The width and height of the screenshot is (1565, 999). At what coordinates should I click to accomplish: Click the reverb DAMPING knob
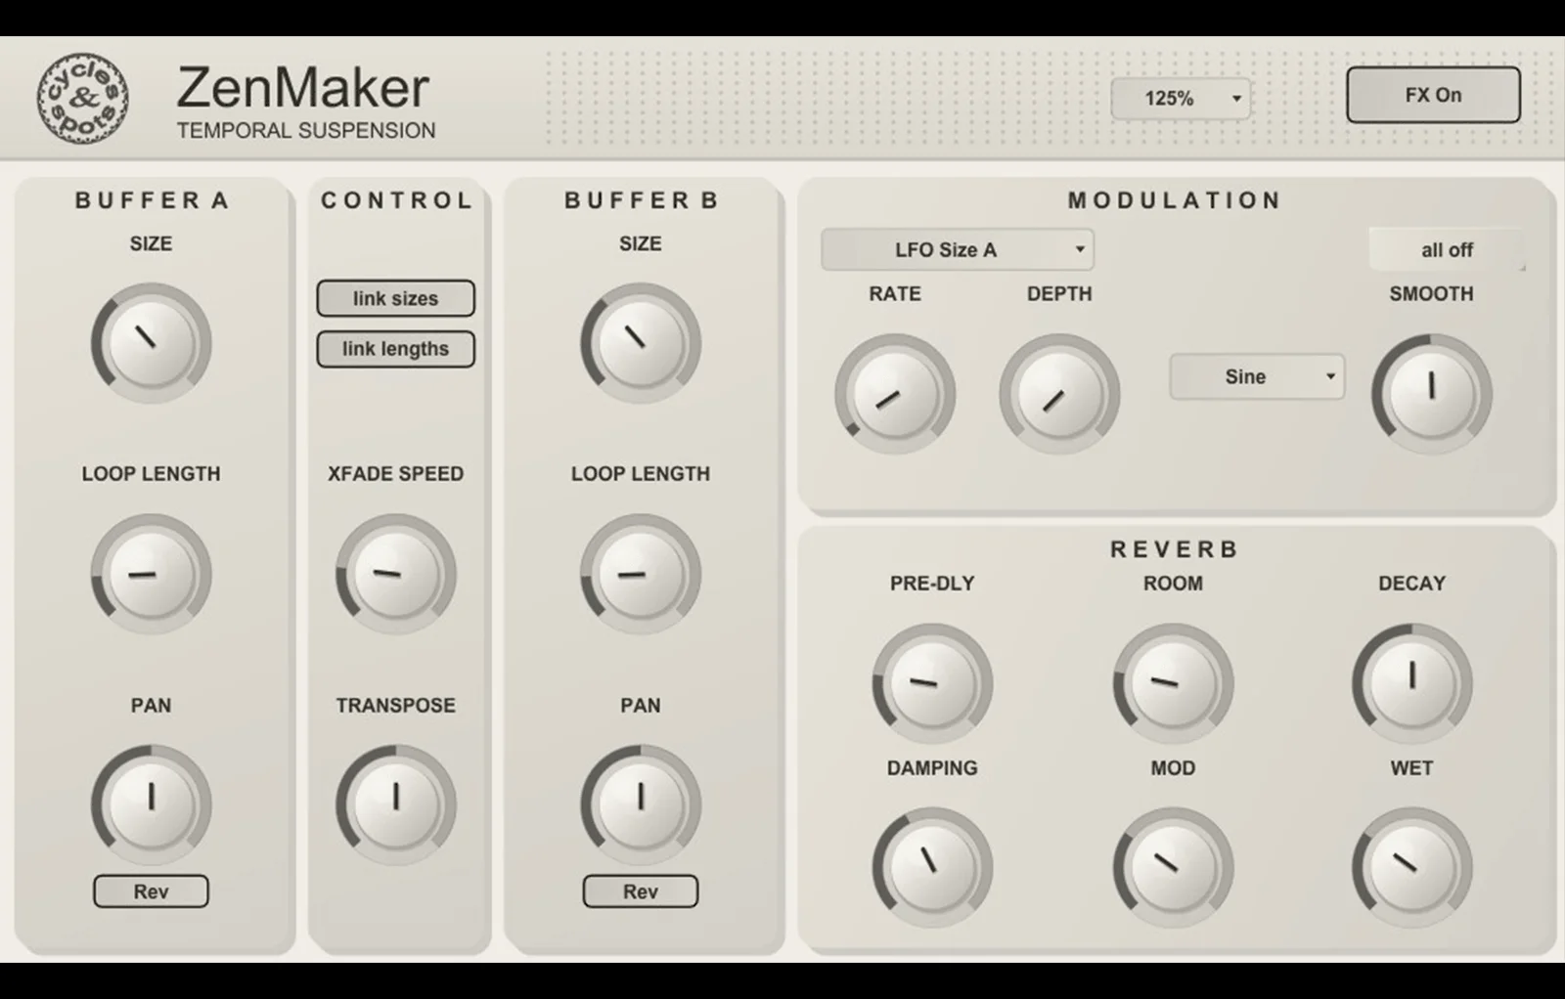pyautogui.click(x=932, y=867)
